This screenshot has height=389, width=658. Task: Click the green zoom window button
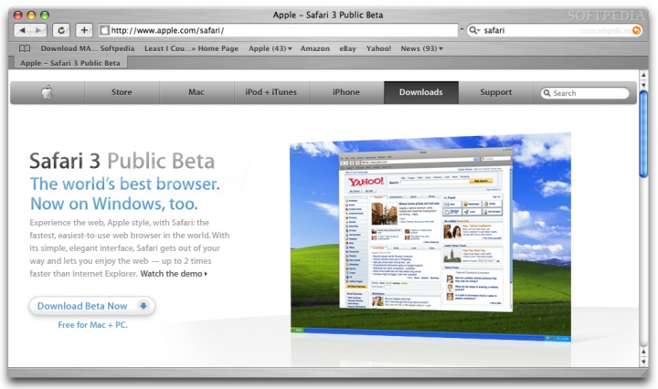point(45,16)
